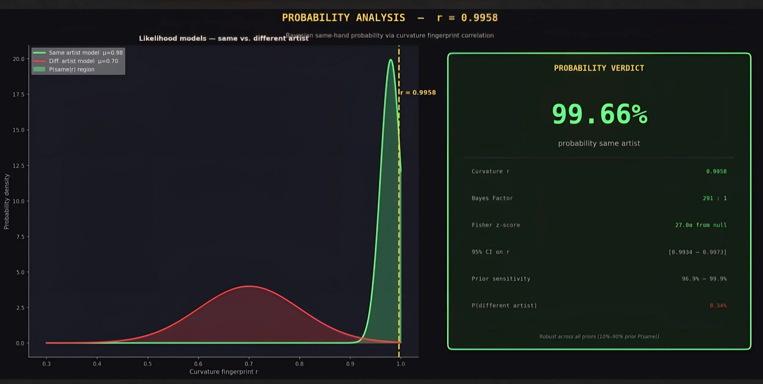Screen dimensions: 763x384
Task: Click the P(same|r) region legend patch
Action: [x=39, y=70]
